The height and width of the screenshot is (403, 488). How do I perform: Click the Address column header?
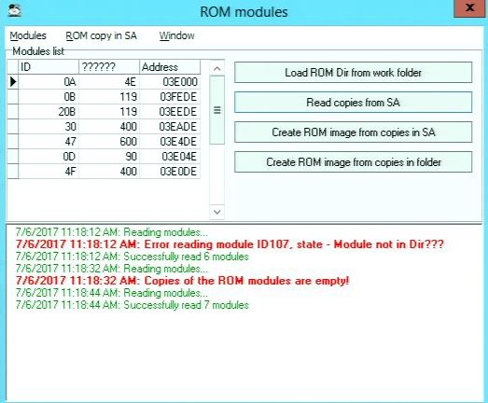coord(170,67)
